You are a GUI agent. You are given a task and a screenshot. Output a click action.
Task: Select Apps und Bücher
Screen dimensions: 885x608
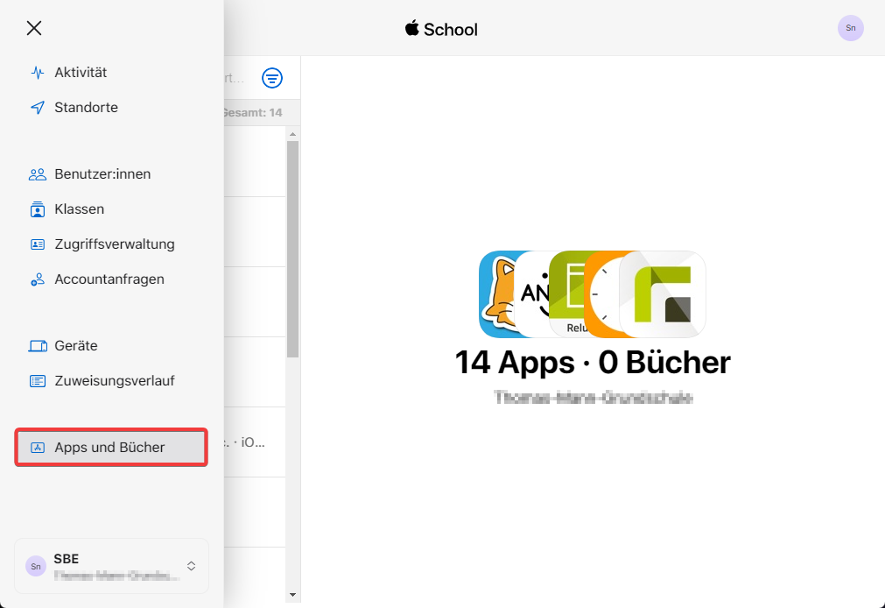click(111, 448)
